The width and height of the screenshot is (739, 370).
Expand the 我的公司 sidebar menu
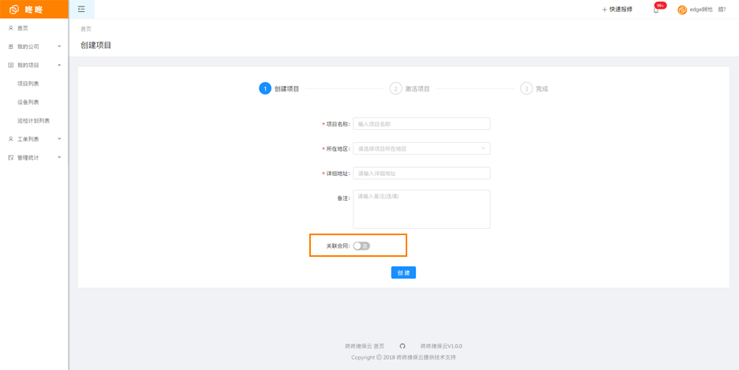(34, 47)
